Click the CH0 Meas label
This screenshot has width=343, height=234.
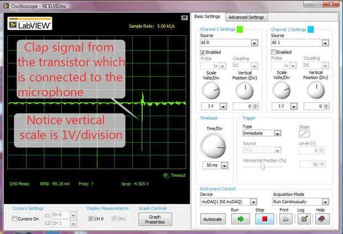click(19, 184)
